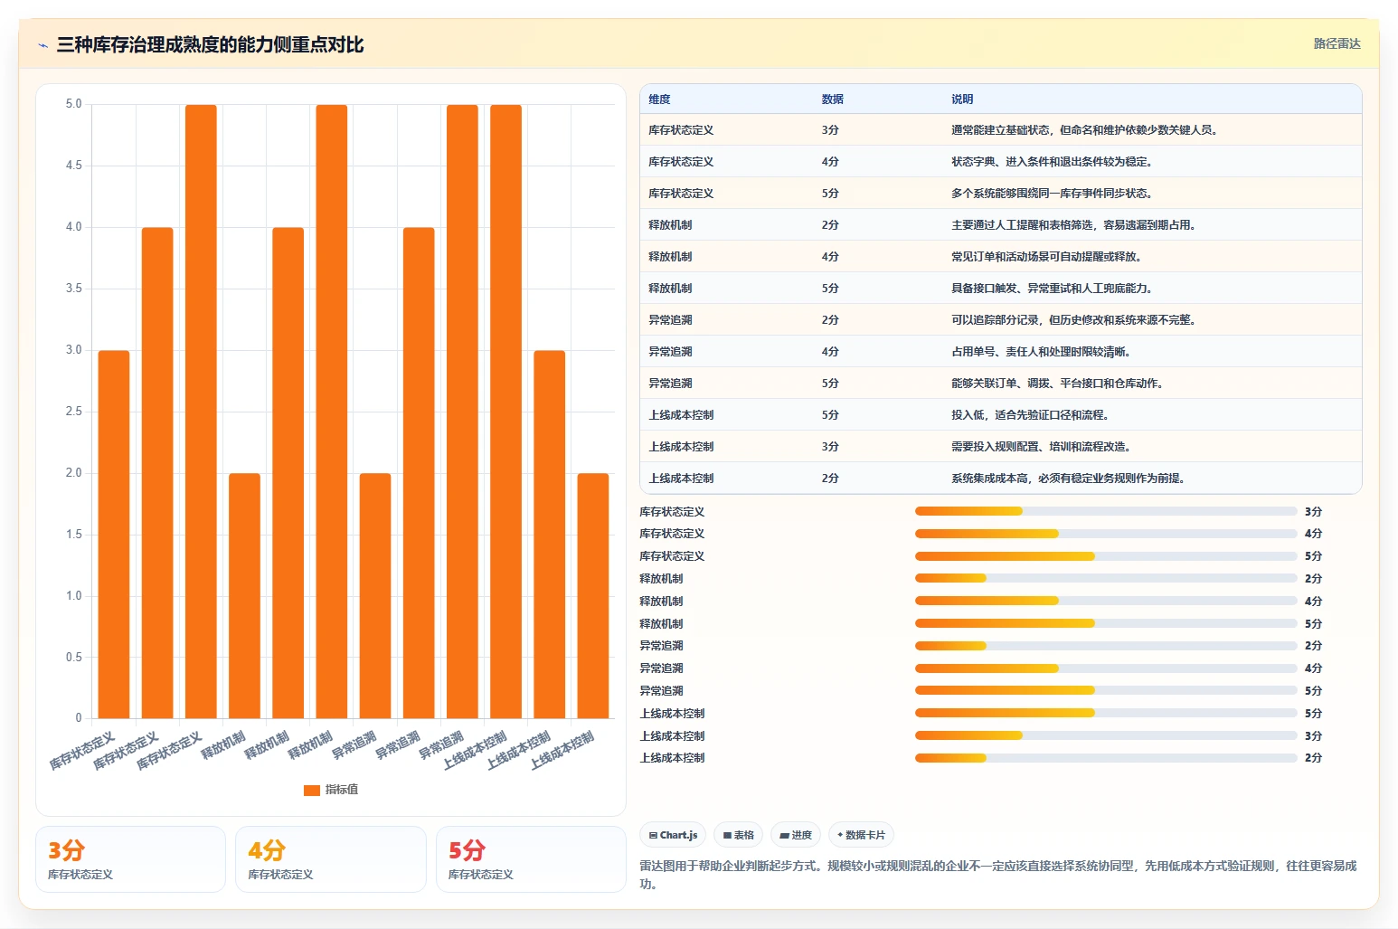Select row text 占用单号、责任人和处理时限较清晰
Viewport: 1398px width, 929px height.
(x=1043, y=352)
